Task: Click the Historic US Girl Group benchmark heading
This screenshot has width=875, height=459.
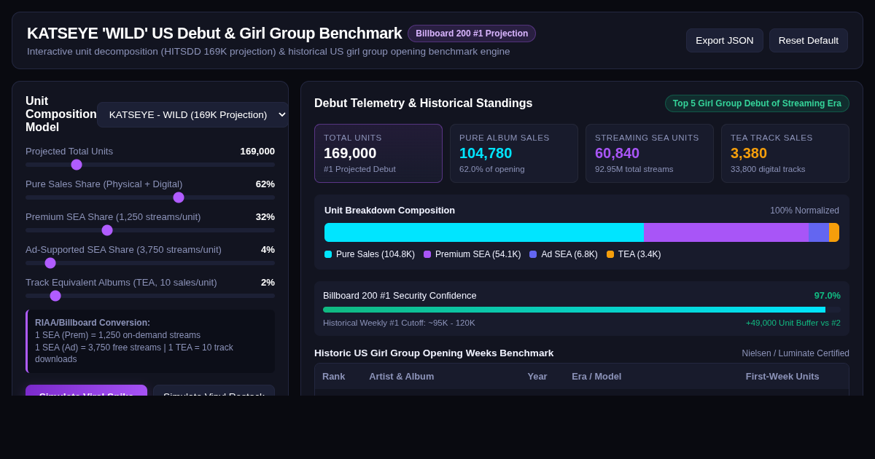Action: click(434, 353)
